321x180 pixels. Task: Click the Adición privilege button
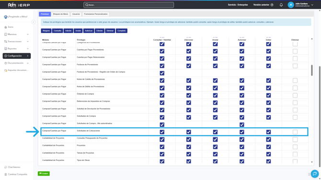[x=68, y=31]
